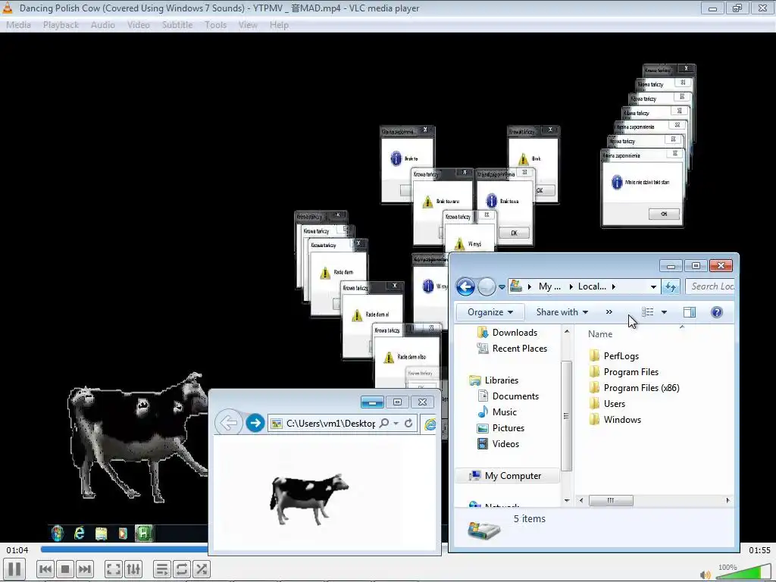Screen dimensions: 776x582
Task: Skip to next media in VLC
Action: pyautogui.click(x=85, y=569)
